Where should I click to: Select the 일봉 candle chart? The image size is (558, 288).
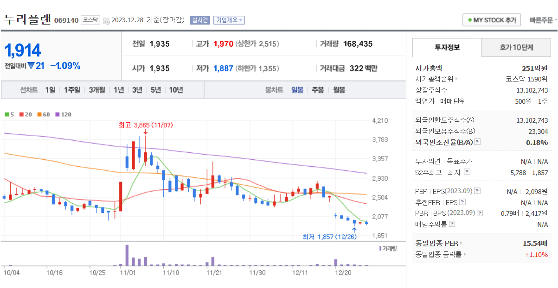297,90
